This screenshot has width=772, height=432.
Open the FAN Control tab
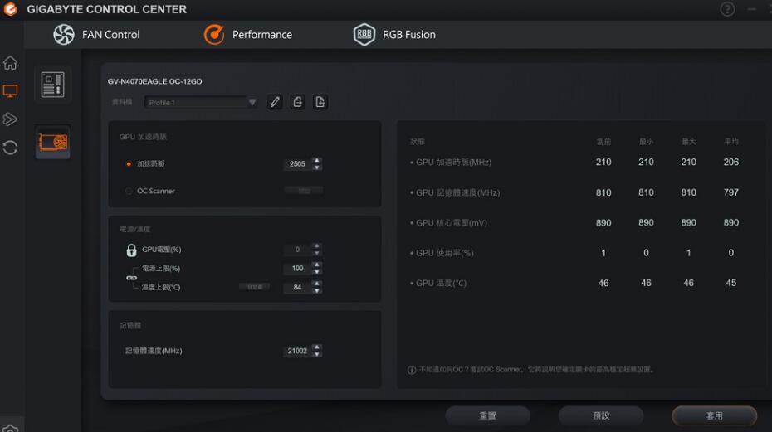click(96, 35)
